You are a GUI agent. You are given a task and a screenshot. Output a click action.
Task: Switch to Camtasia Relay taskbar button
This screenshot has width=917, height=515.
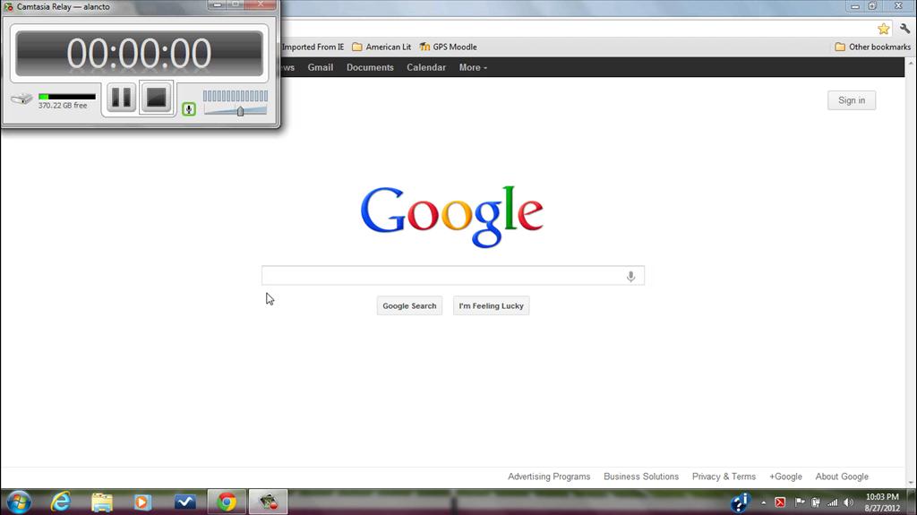pos(269,502)
